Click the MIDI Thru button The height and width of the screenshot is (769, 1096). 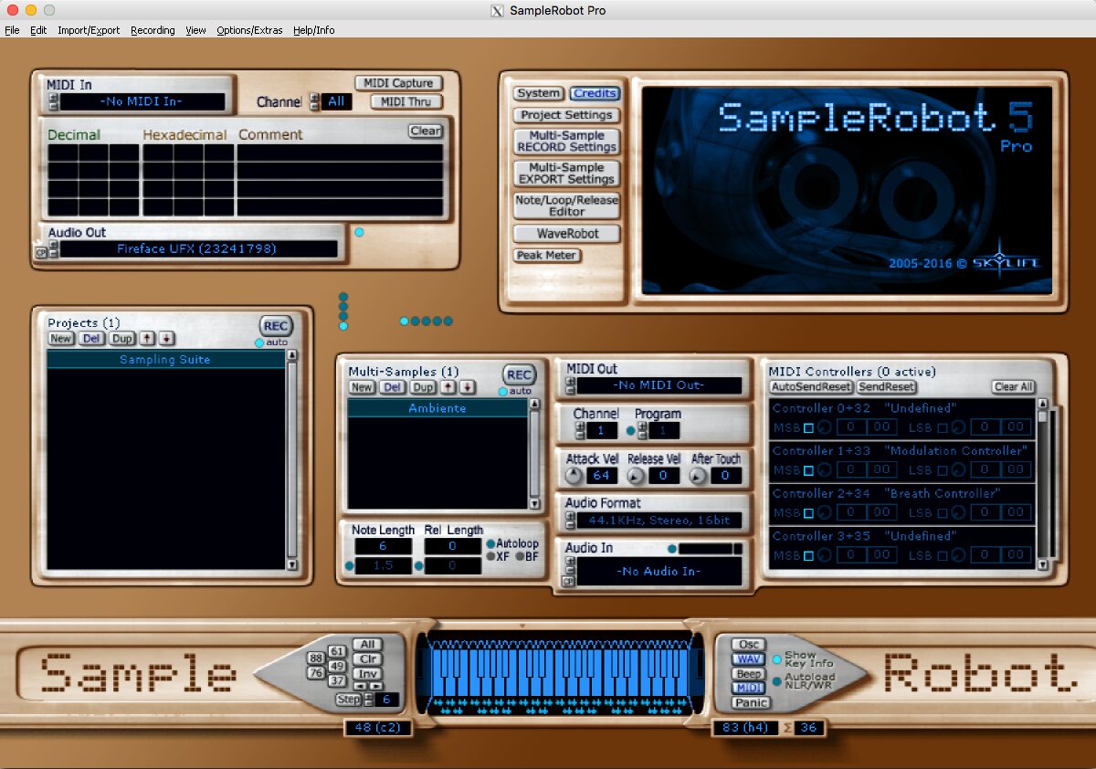[x=406, y=101]
